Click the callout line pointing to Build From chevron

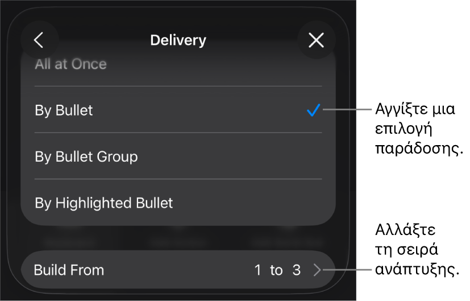pos(347,270)
